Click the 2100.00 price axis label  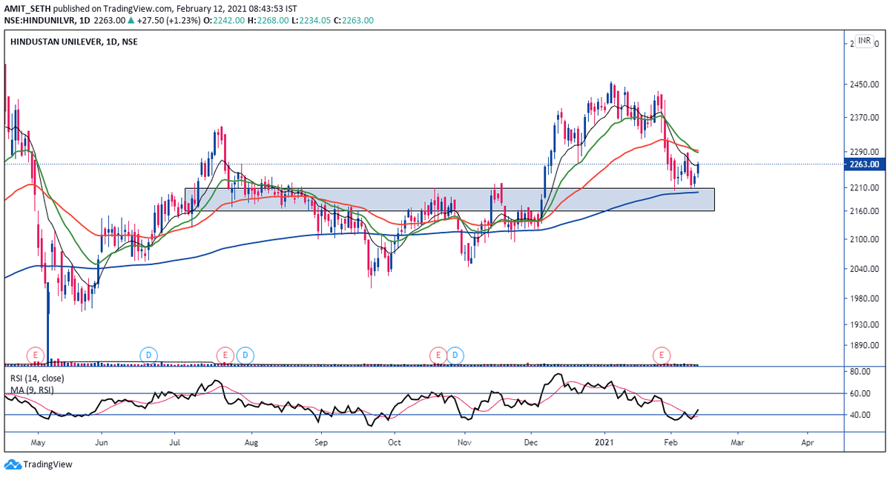coord(864,239)
